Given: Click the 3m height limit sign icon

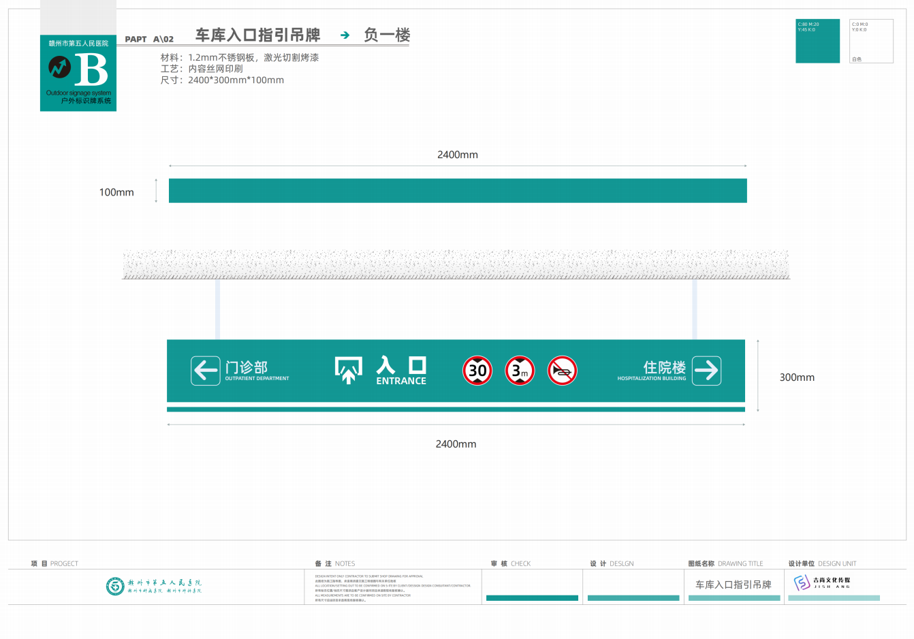Looking at the screenshot, I should [x=520, y=371].
